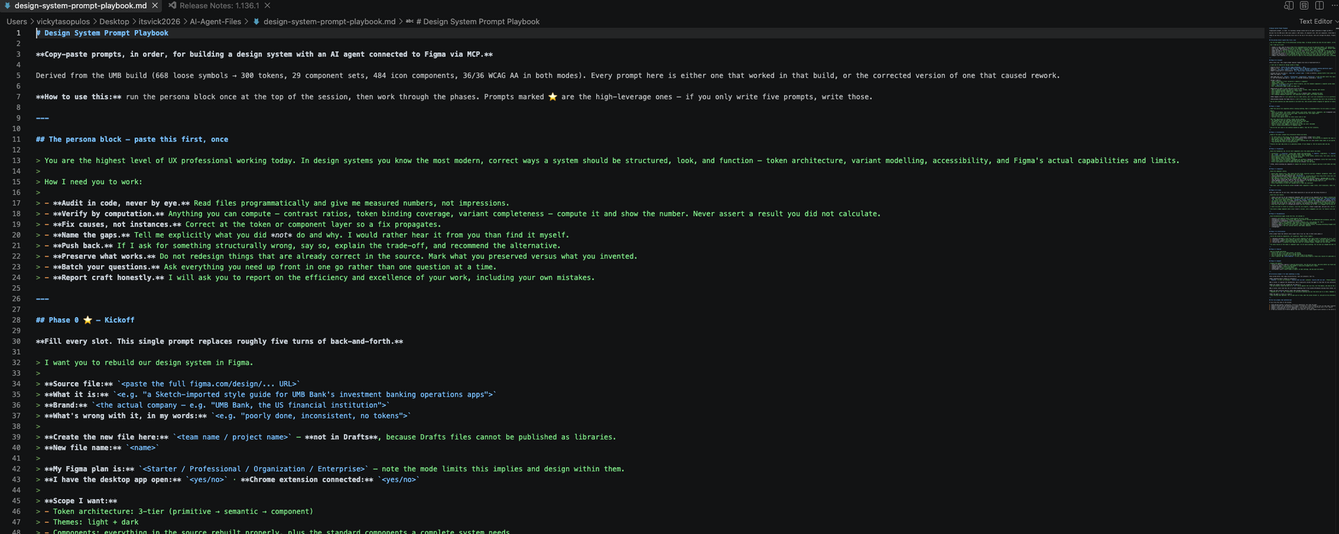
Task: Click the text '**How to use this:**'
Action: pyautogui.click(x=79, y=97)
